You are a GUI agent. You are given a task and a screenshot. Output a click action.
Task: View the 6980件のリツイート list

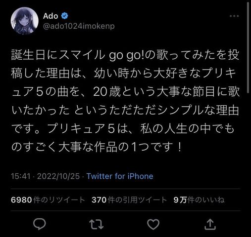48,200
